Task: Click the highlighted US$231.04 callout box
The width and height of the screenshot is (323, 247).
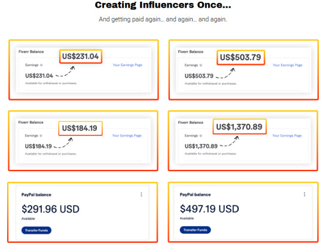Action: (81, 56)
